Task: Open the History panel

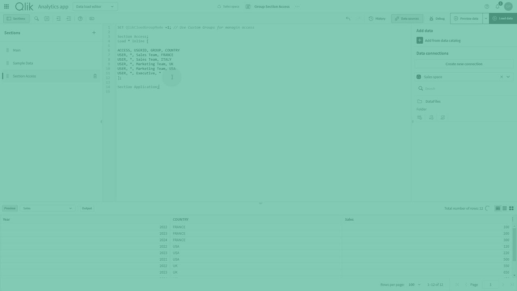Action: [377, 19]
